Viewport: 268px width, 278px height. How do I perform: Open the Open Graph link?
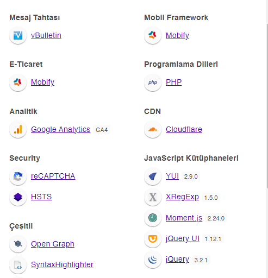53,244
